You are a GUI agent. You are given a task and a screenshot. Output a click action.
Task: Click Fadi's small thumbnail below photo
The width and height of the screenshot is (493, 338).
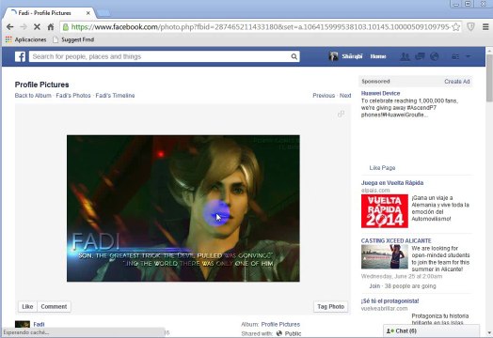[x=23, y=324]
